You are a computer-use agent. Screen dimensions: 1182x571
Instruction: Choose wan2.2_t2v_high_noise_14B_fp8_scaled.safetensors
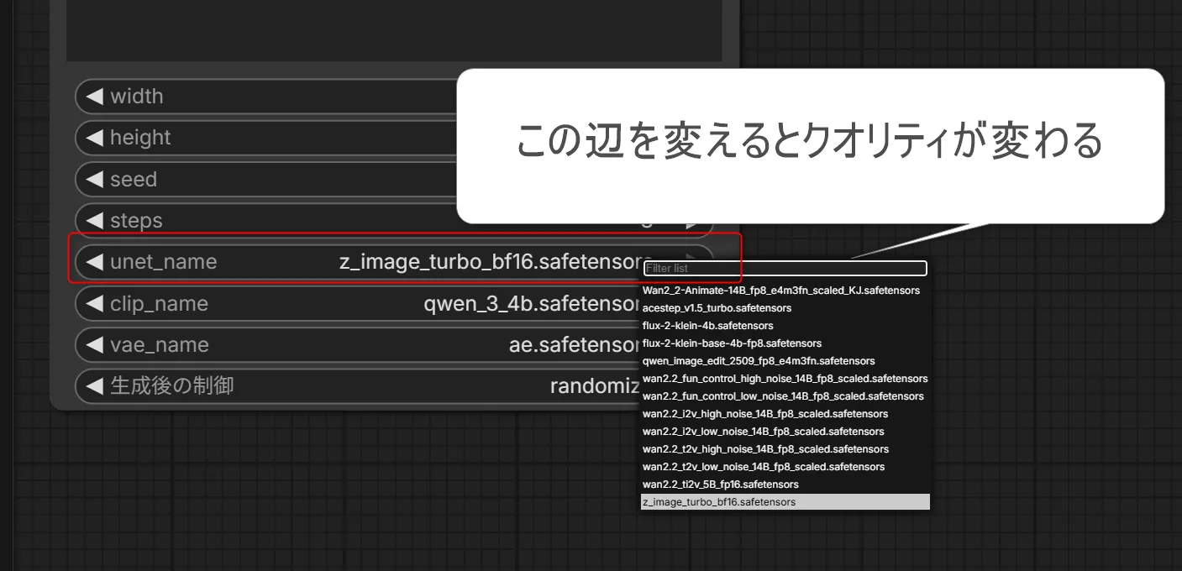pos(785,449)
